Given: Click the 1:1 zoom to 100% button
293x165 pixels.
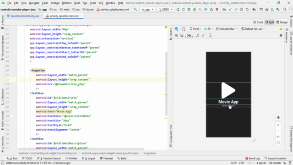Looking at the screenshot, I should (278, 137).
